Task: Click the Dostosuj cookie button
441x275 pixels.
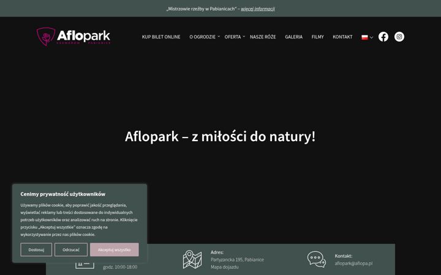Action: coord(36,249)
